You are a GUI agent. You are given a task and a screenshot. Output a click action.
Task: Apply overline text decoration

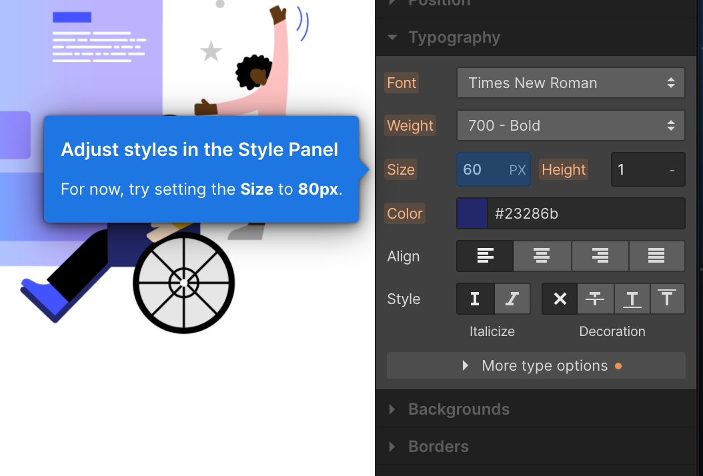coord(667,299)
